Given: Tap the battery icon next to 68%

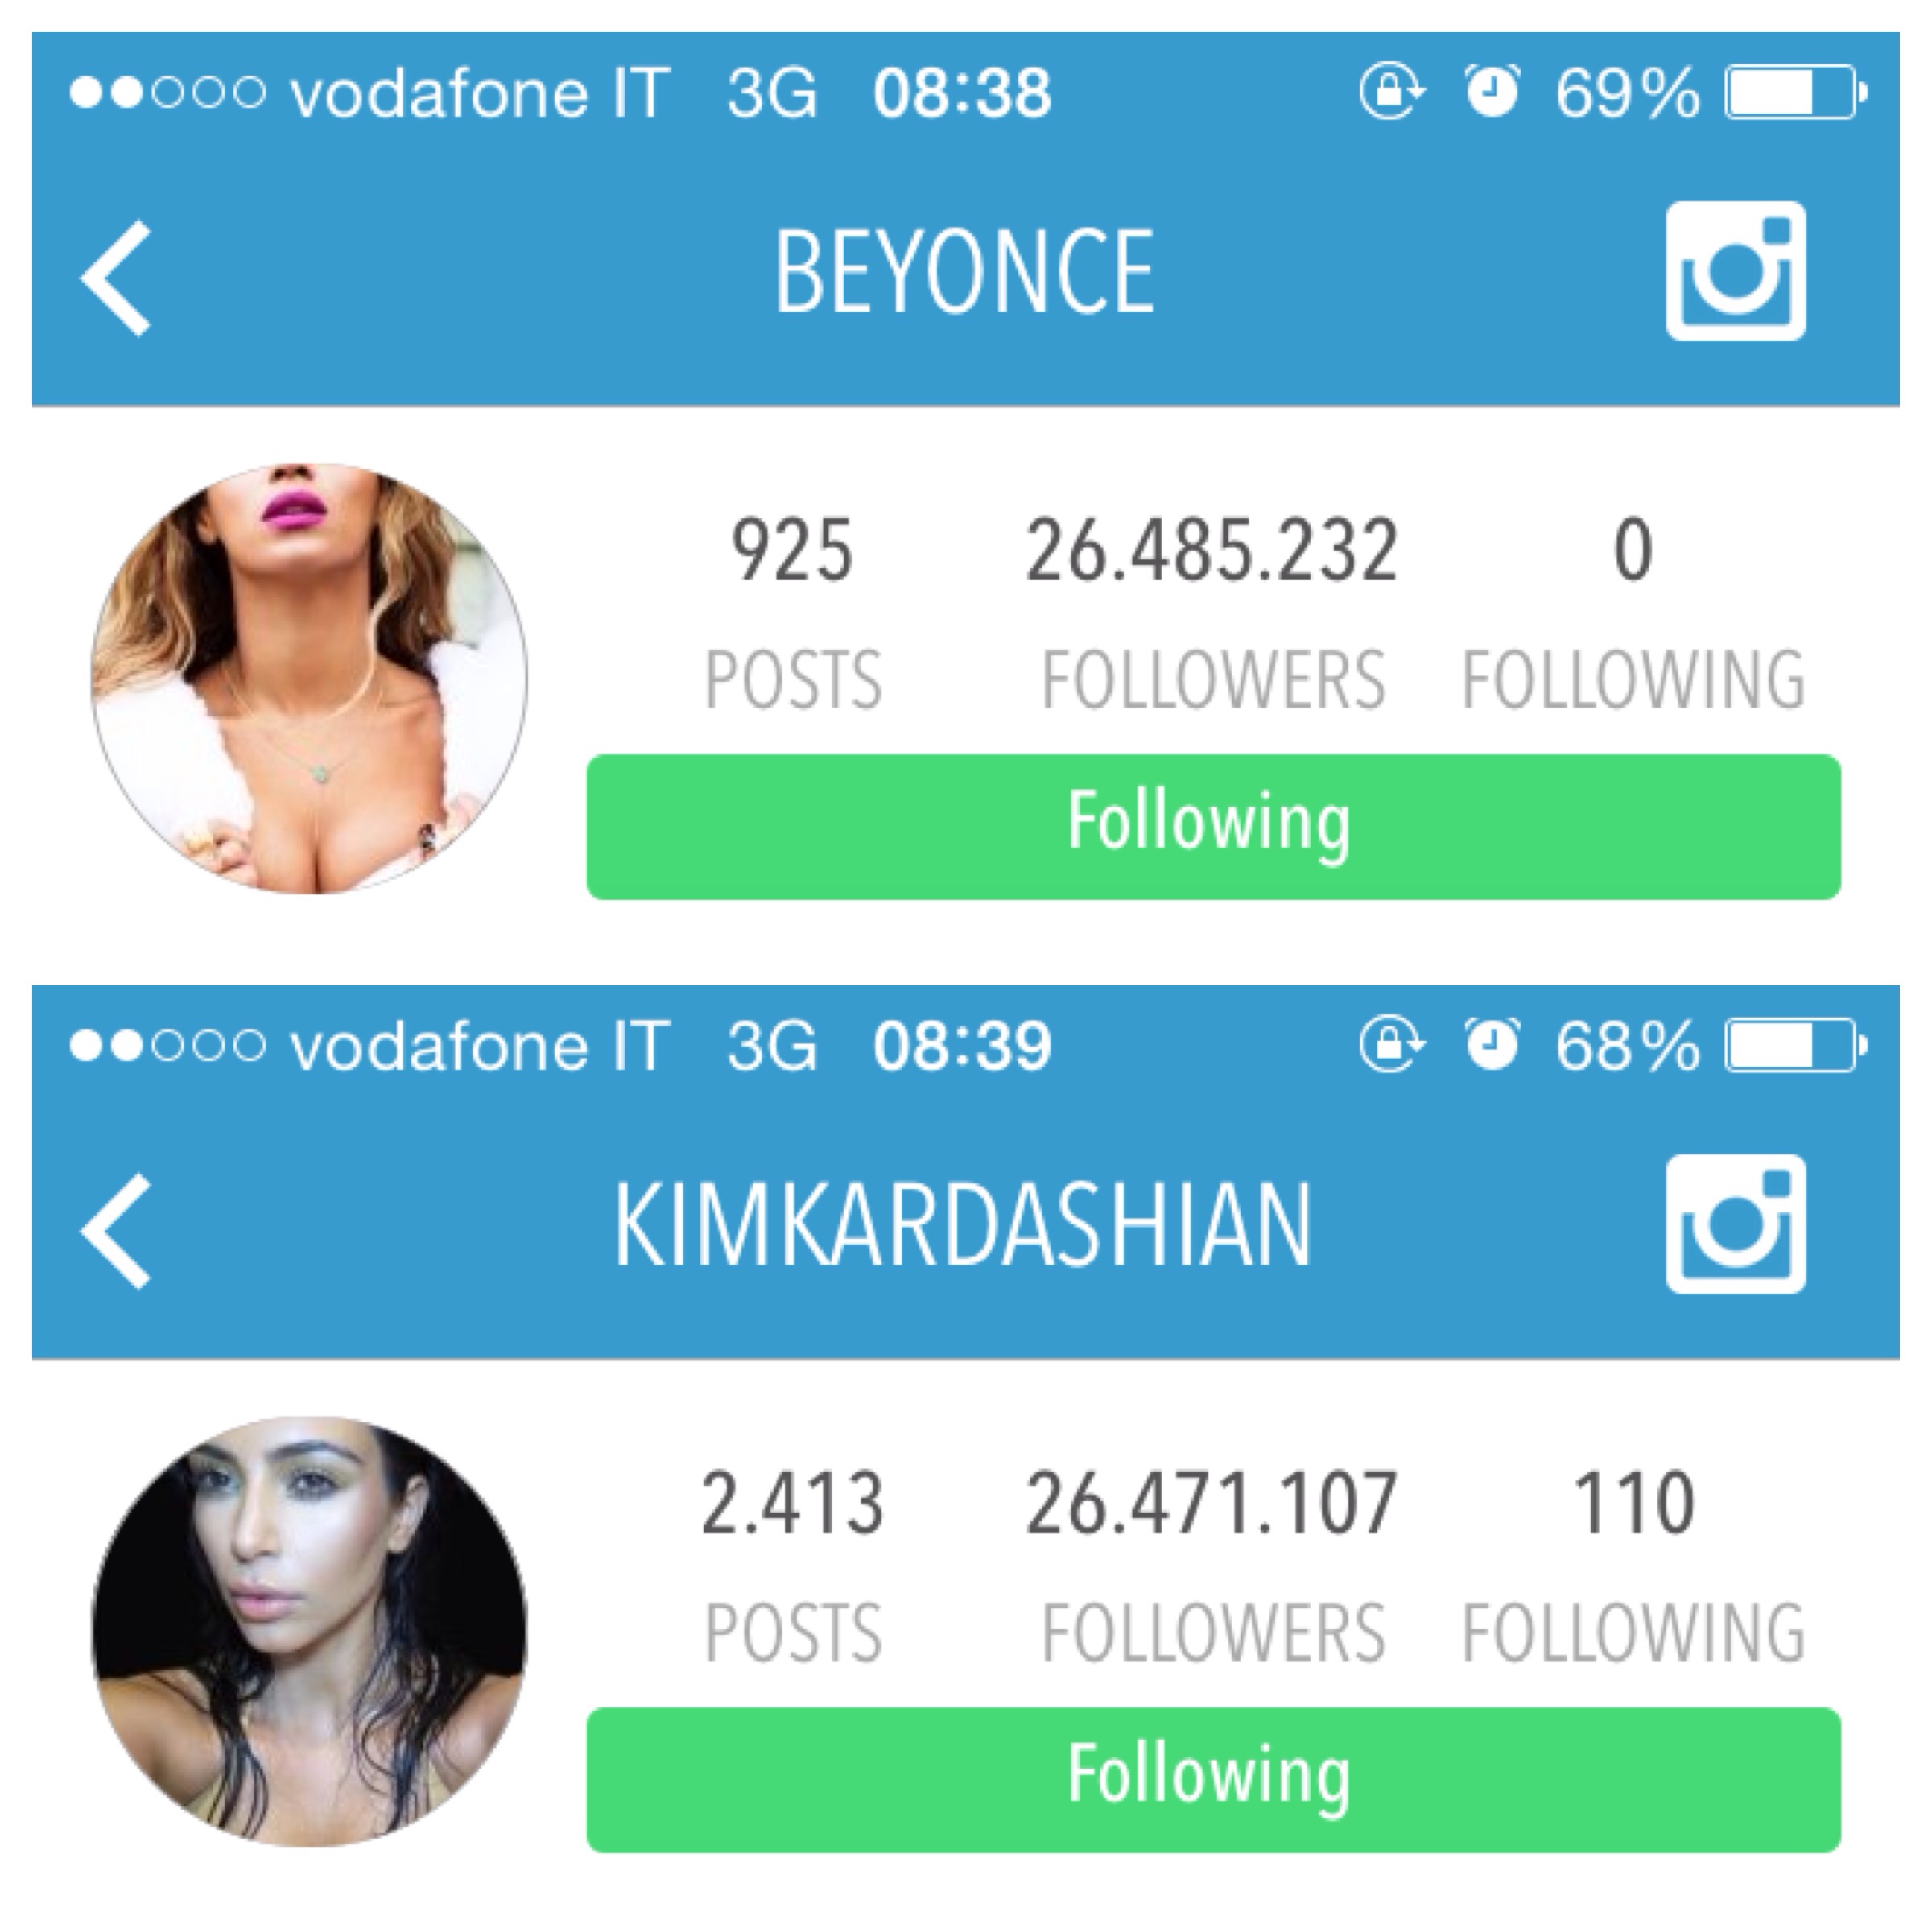Looking at the screenshot, I should (1796, 1046).
